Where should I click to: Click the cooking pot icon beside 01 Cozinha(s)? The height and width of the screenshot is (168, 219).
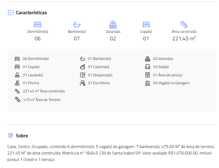click(x=82, y=67)
